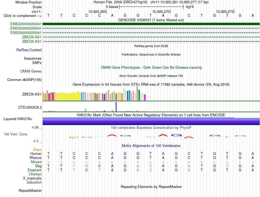Select the Elephant alignment row label
The height and width of the screenshot is (197, 260).
[x=35, y=170]
